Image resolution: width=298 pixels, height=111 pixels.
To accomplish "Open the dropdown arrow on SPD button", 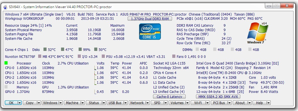I will [x=166, y=103].
